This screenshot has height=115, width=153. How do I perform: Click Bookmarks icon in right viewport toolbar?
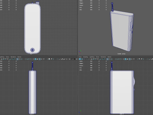(x=98, y=59)
